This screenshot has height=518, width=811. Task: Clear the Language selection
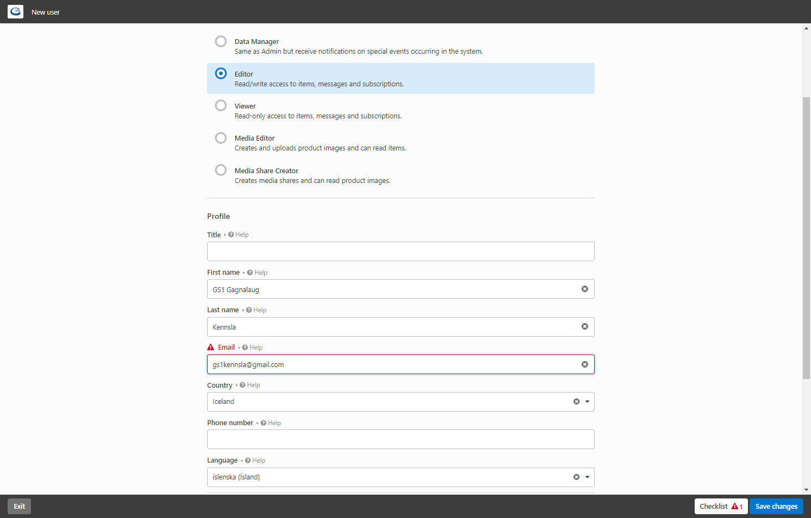click(x=576, y=477)
